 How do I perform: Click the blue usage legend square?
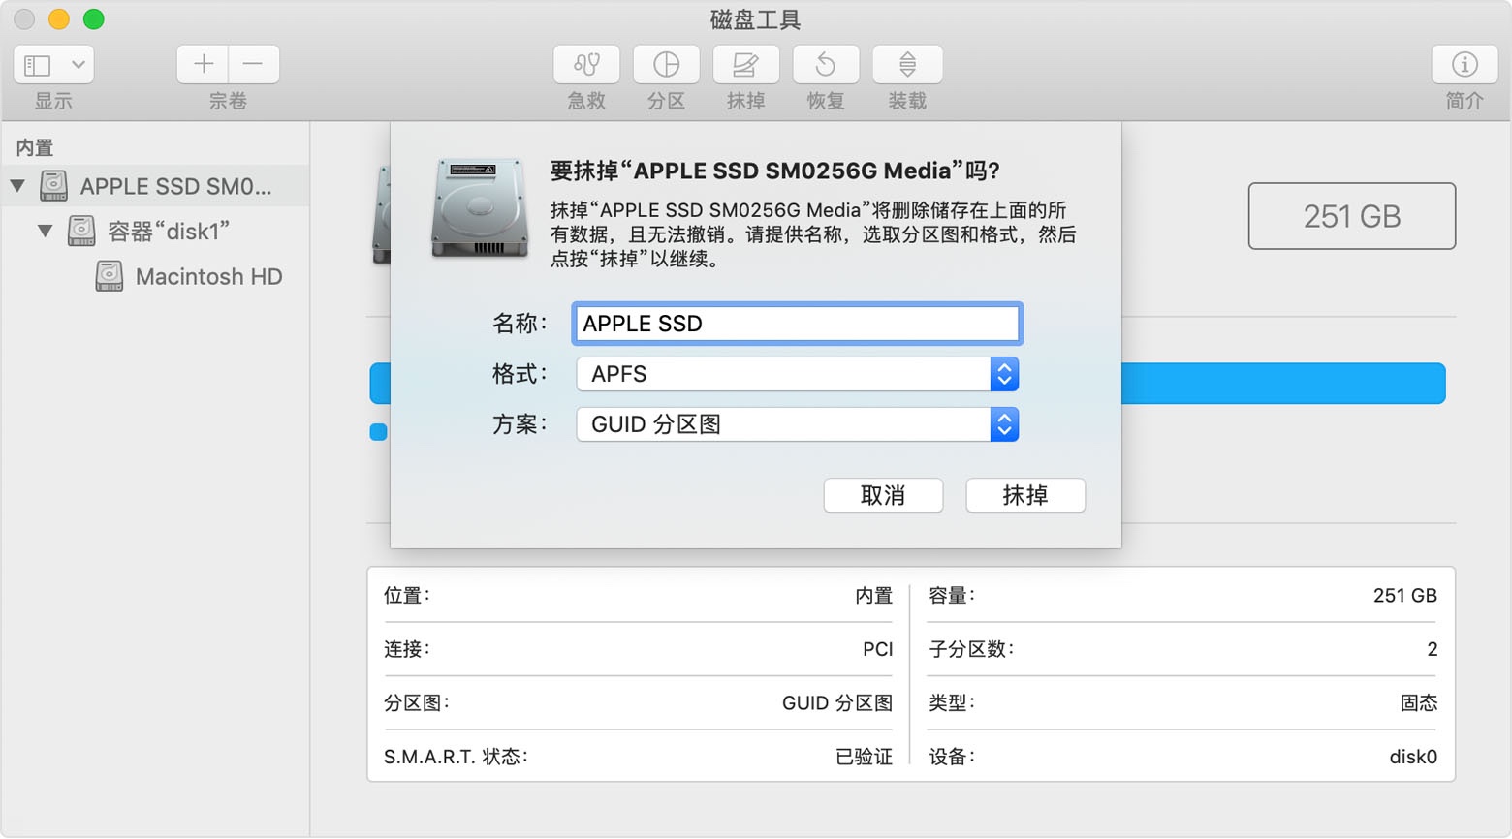pyautogui.click(x=379, y=432)
